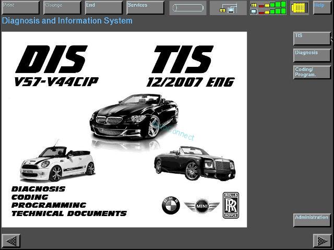Open the Services menu button
Image resolution: width=334 pixels, height=250 pixels.
click(146, 8)
